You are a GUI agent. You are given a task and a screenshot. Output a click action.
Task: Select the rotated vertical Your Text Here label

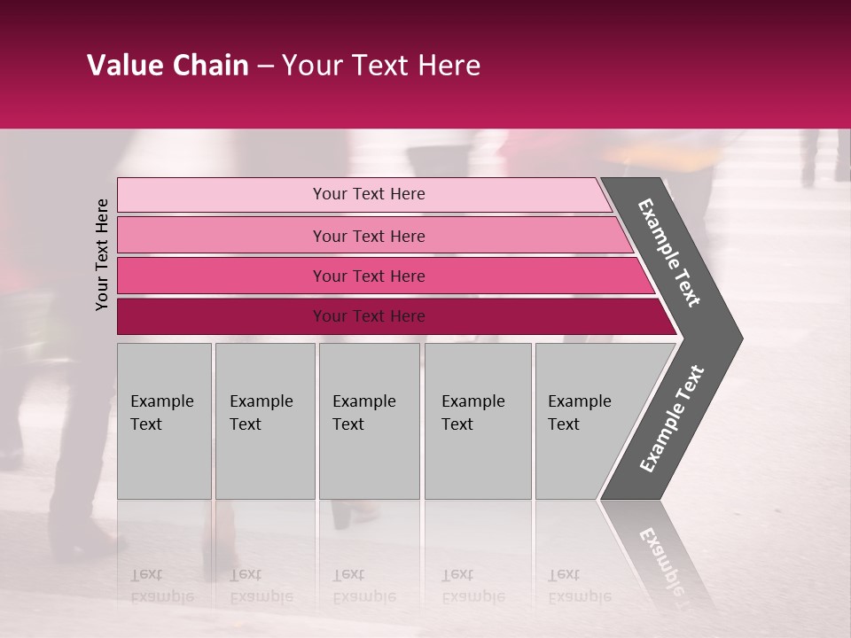[101, 254]
